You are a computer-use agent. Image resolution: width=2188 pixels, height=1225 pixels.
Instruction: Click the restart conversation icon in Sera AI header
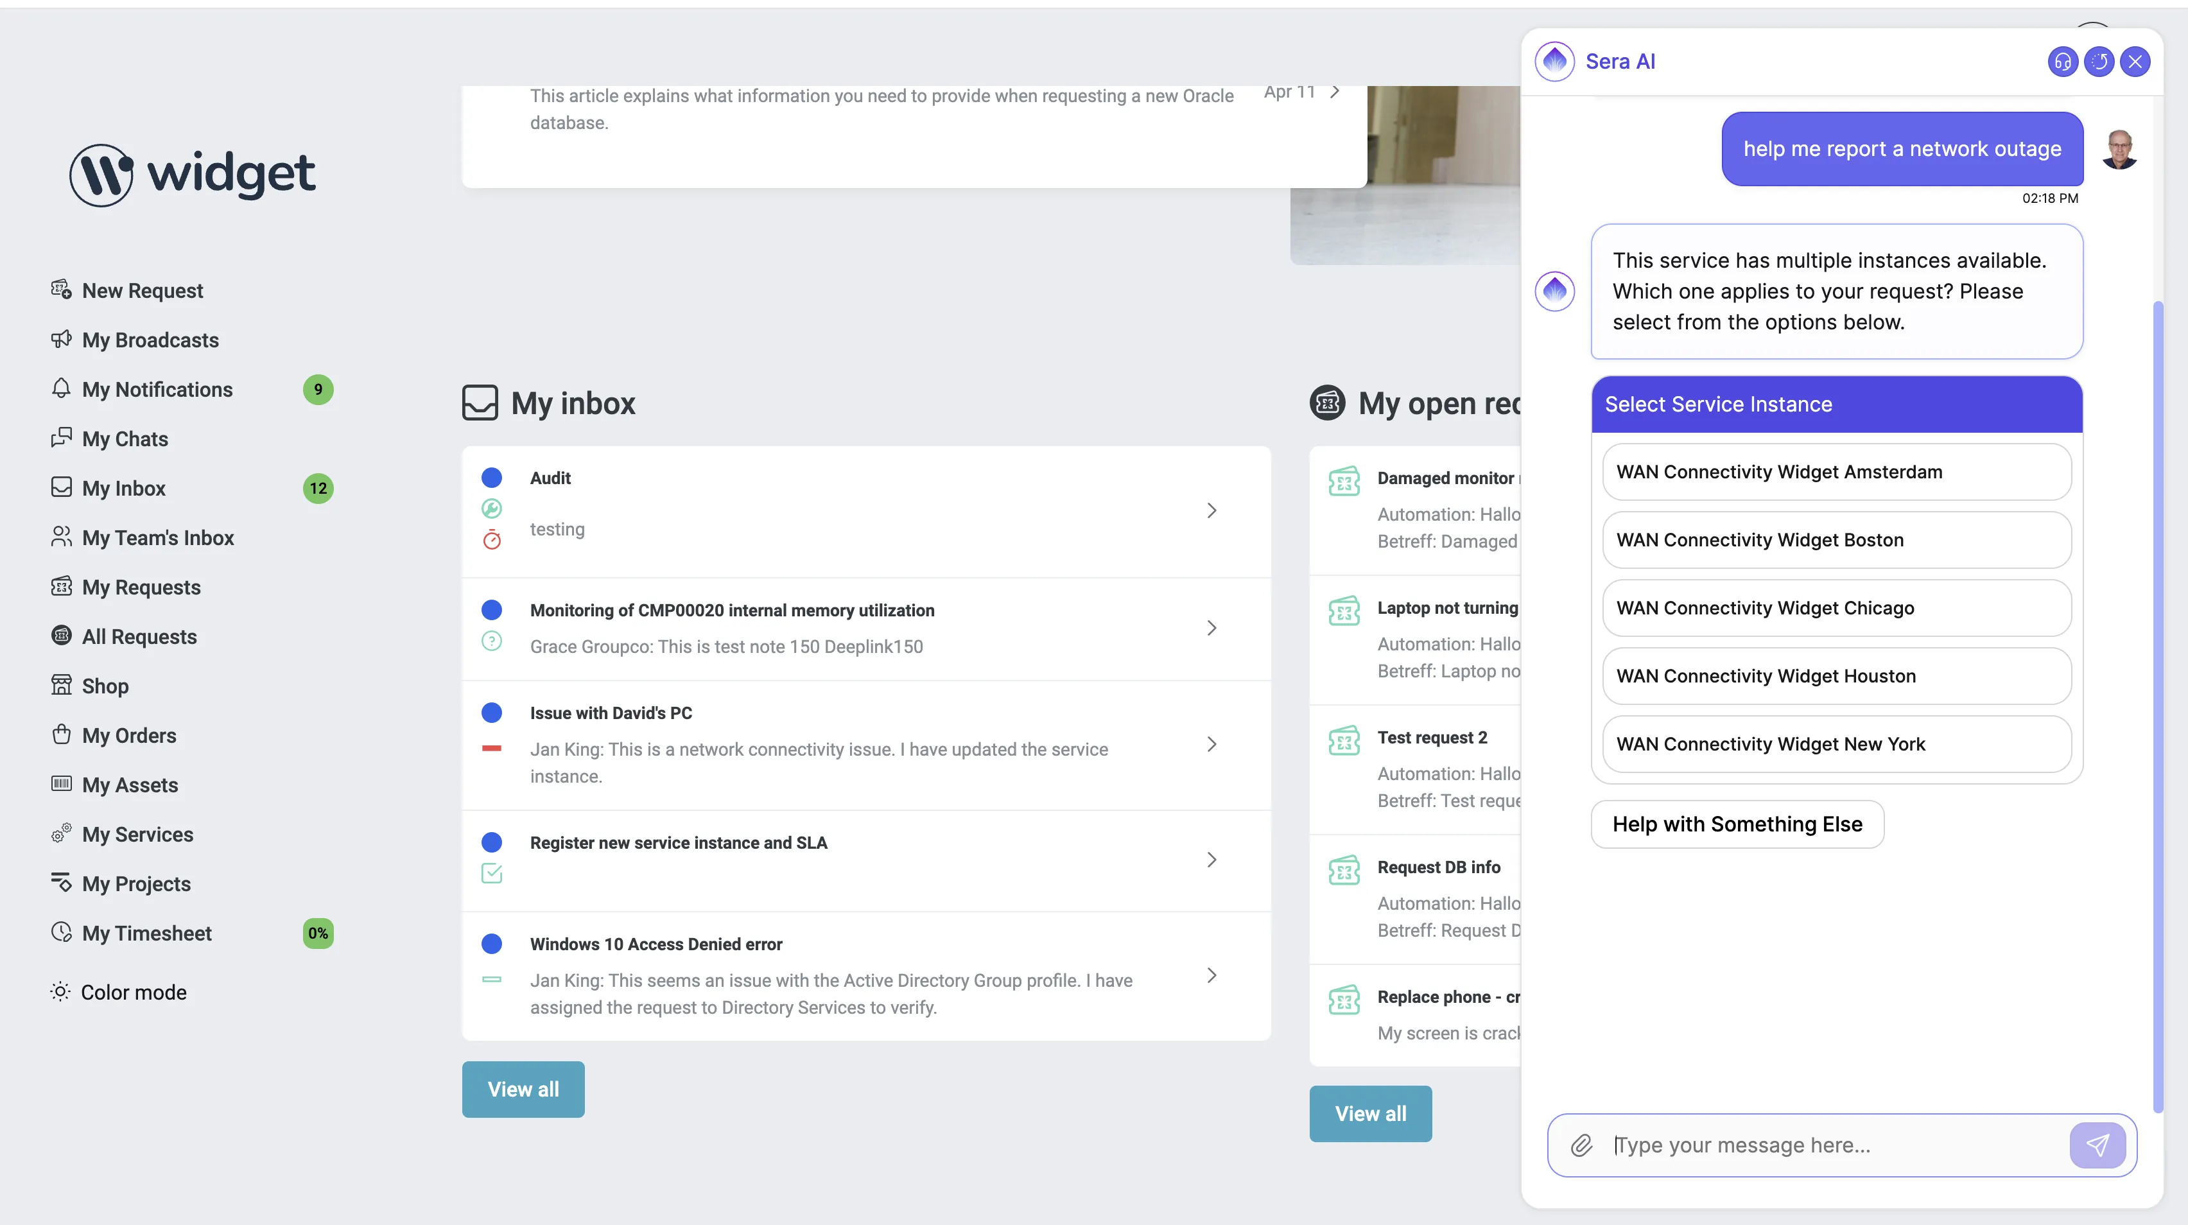point(2099,61)
